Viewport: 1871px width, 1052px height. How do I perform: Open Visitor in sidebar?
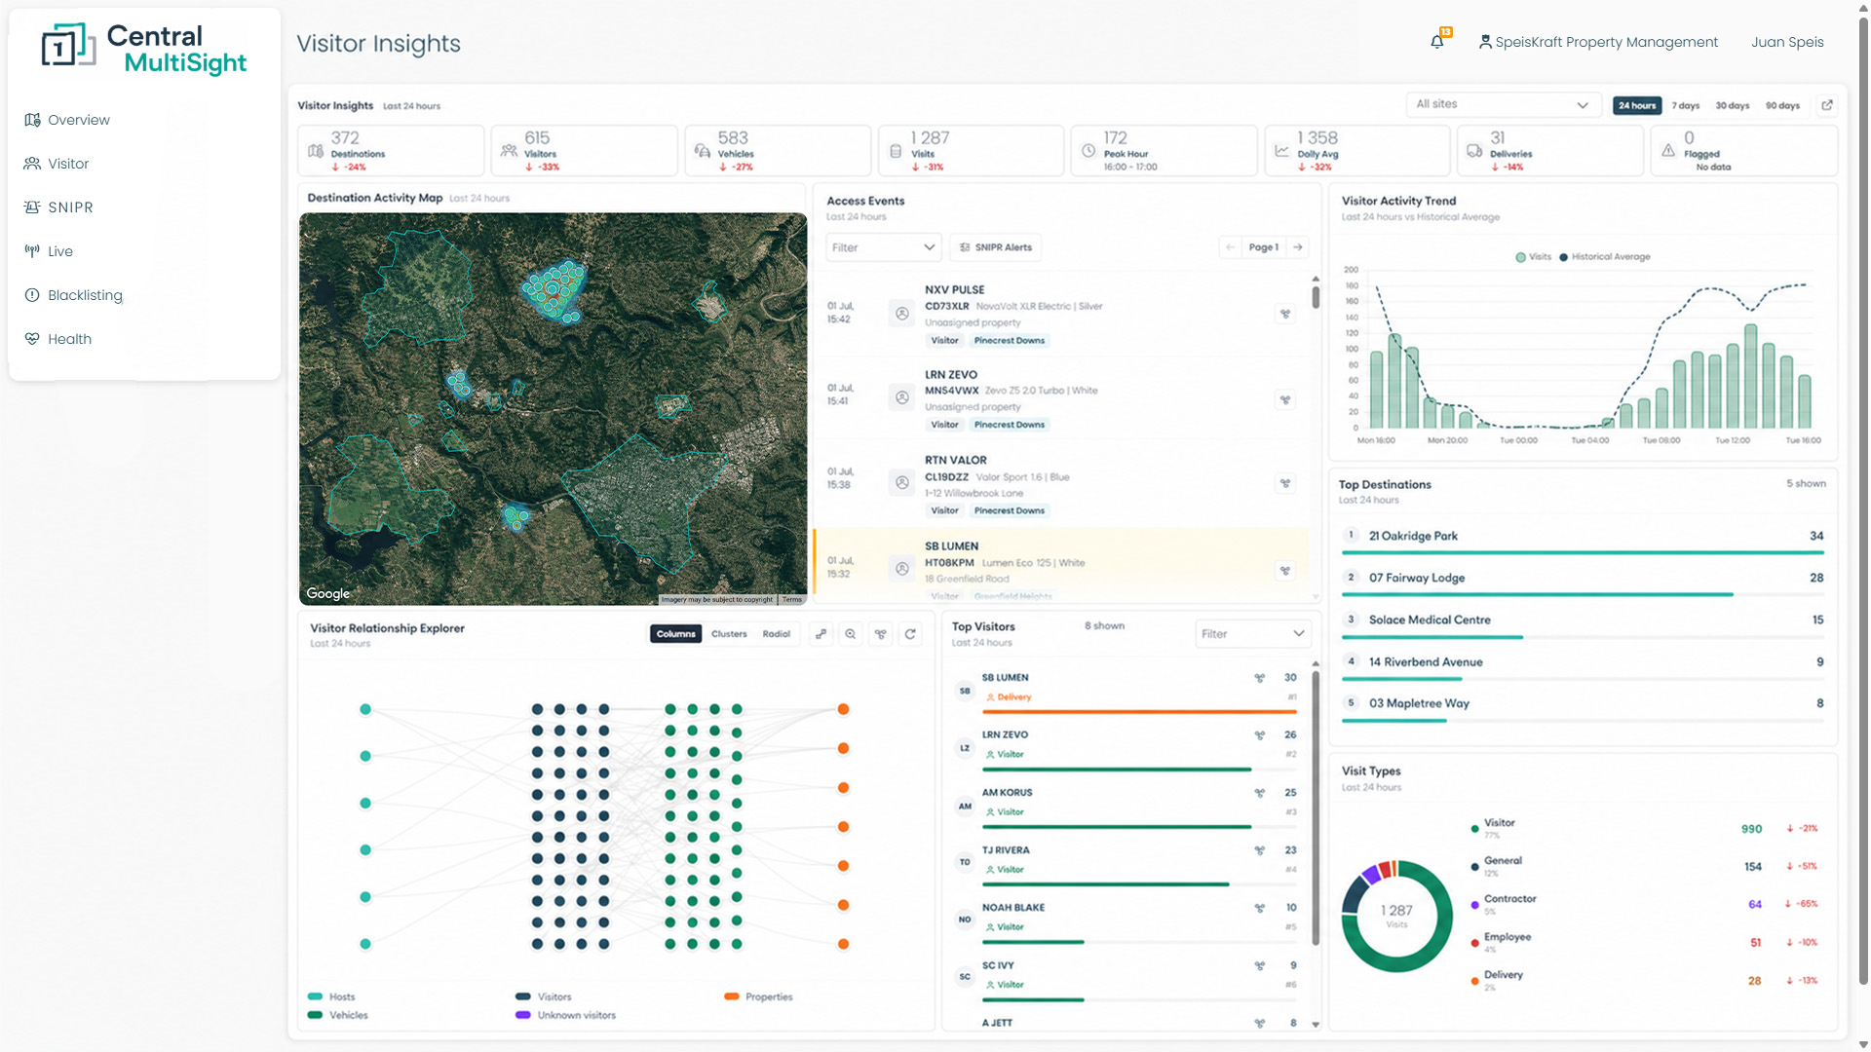57,164
